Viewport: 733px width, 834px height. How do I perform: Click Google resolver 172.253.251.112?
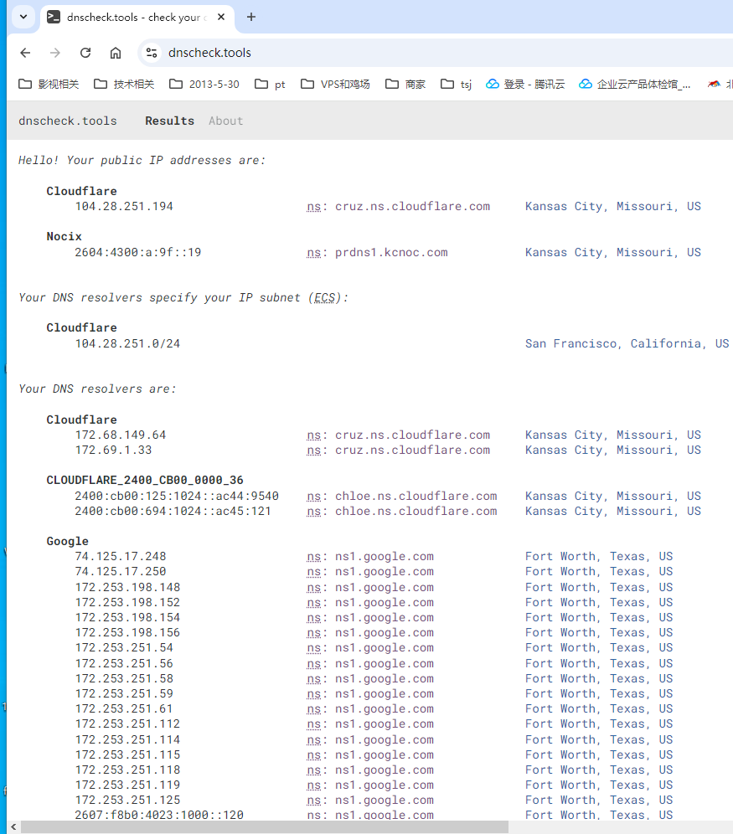point(127,724)
